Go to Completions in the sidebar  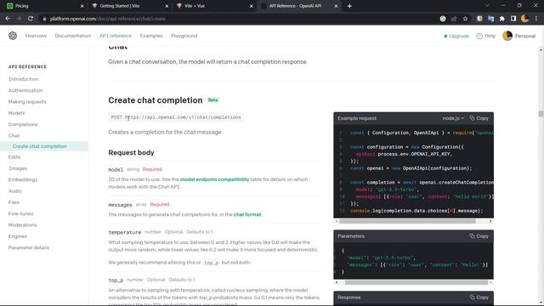(23, 124)
